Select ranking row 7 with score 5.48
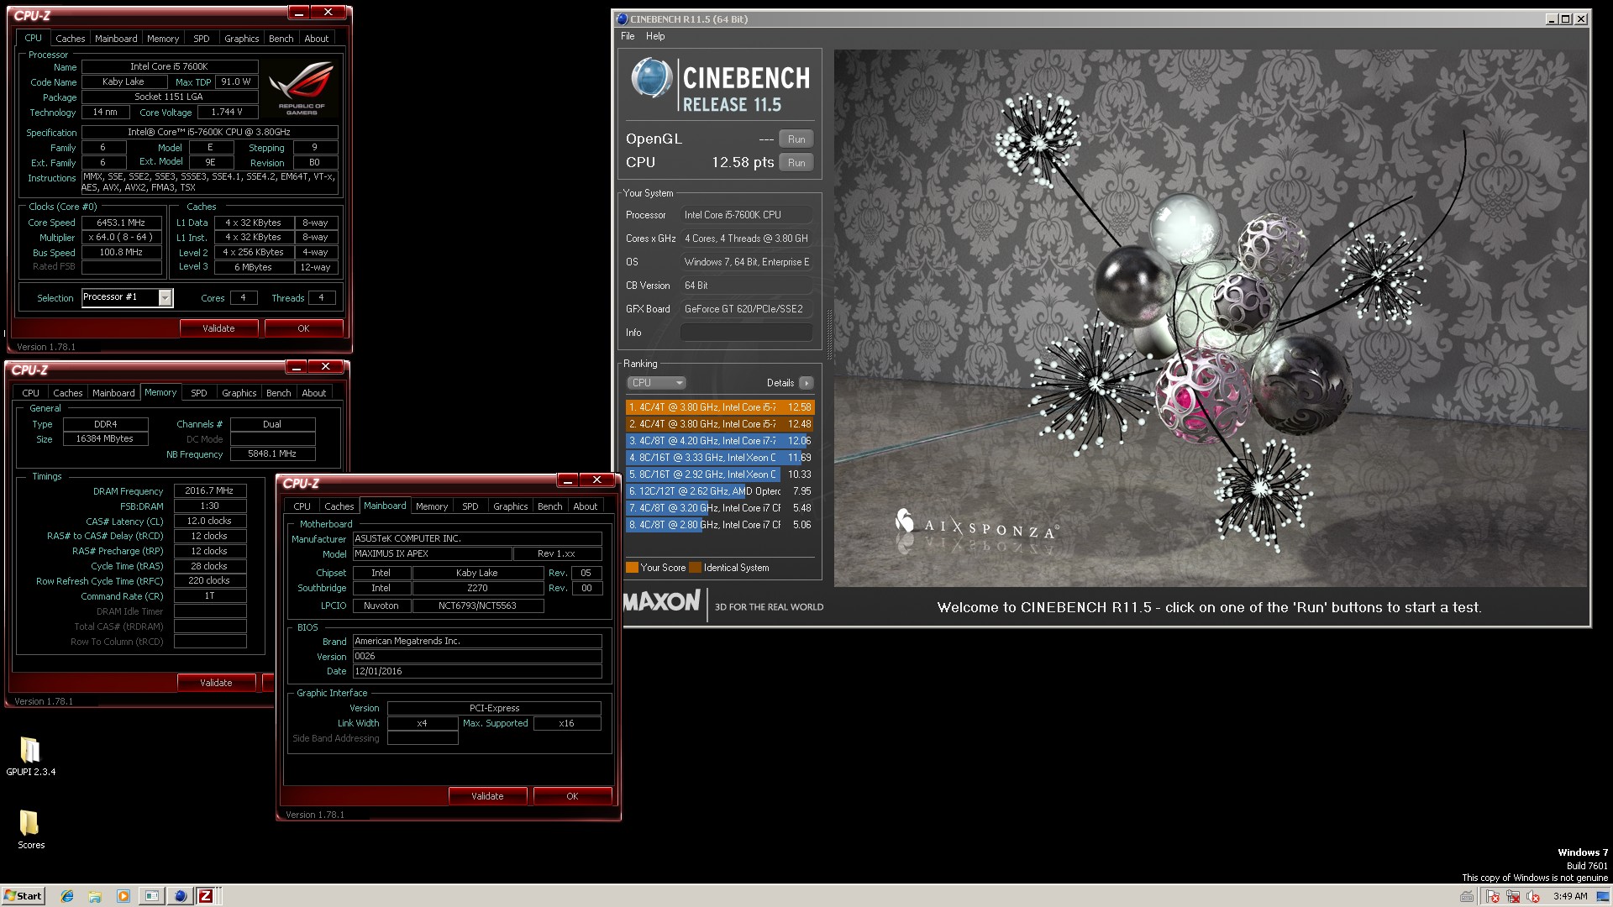The image size is (1613, 907). pyautogui.click(x=719, y=508)
